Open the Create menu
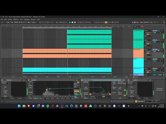This screenshot has width=166, height=124. [10, 20]
